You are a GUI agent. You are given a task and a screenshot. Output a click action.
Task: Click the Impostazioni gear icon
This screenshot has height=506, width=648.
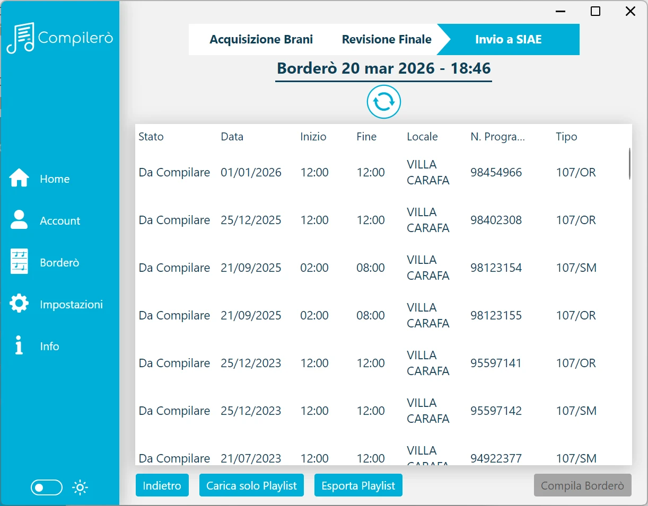19,304
